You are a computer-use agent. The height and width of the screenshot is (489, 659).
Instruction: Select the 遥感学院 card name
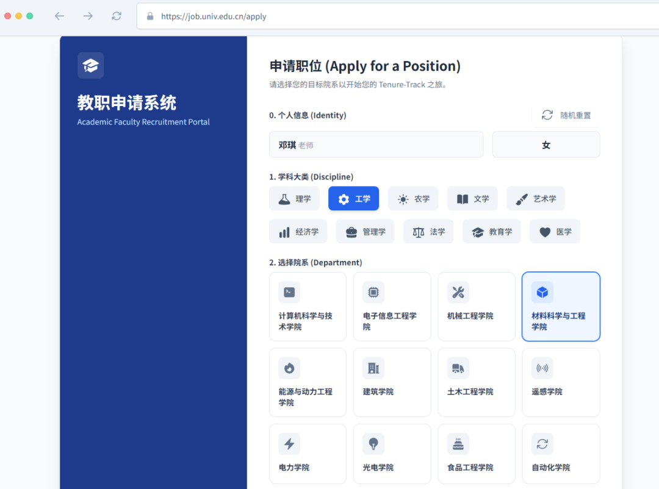click(547, 391)
